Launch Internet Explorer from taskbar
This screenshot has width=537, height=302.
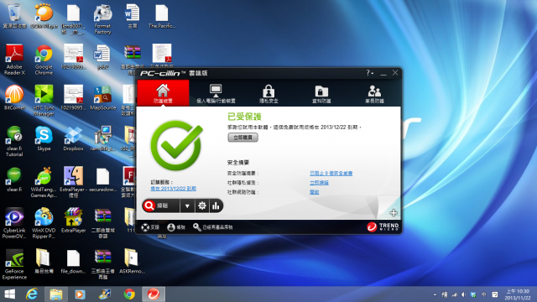pyautogui.click(x=32, y=294)
